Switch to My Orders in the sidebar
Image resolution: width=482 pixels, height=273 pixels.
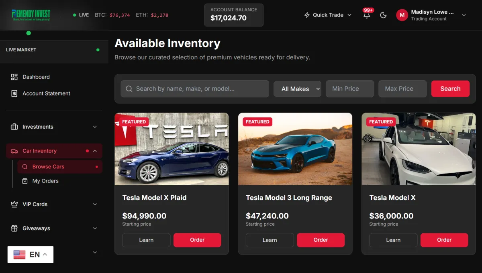point(45,181)
